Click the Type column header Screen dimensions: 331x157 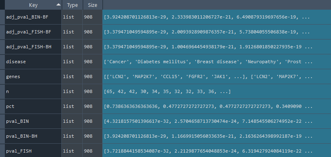tap(72, 5)
